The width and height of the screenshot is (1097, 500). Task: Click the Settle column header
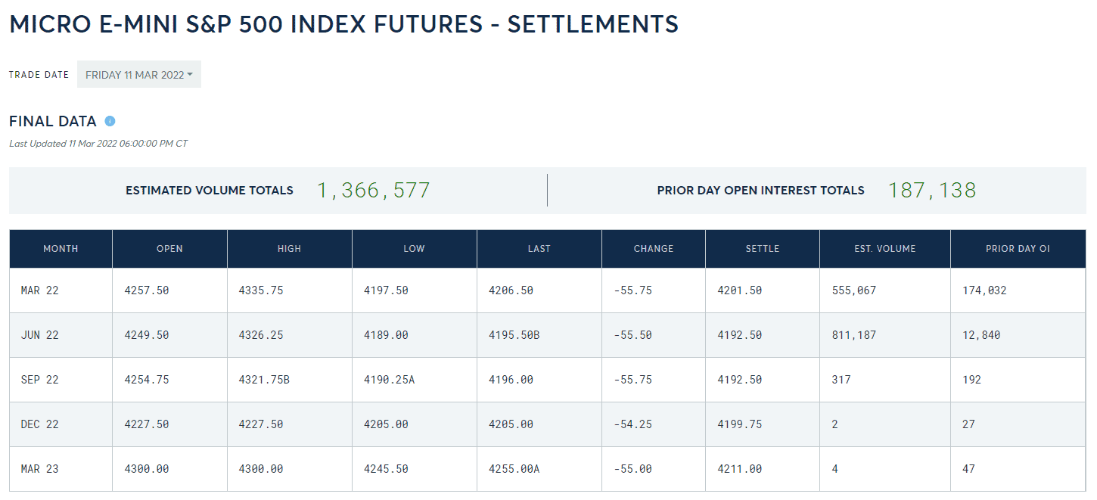(x=762, y=249)
